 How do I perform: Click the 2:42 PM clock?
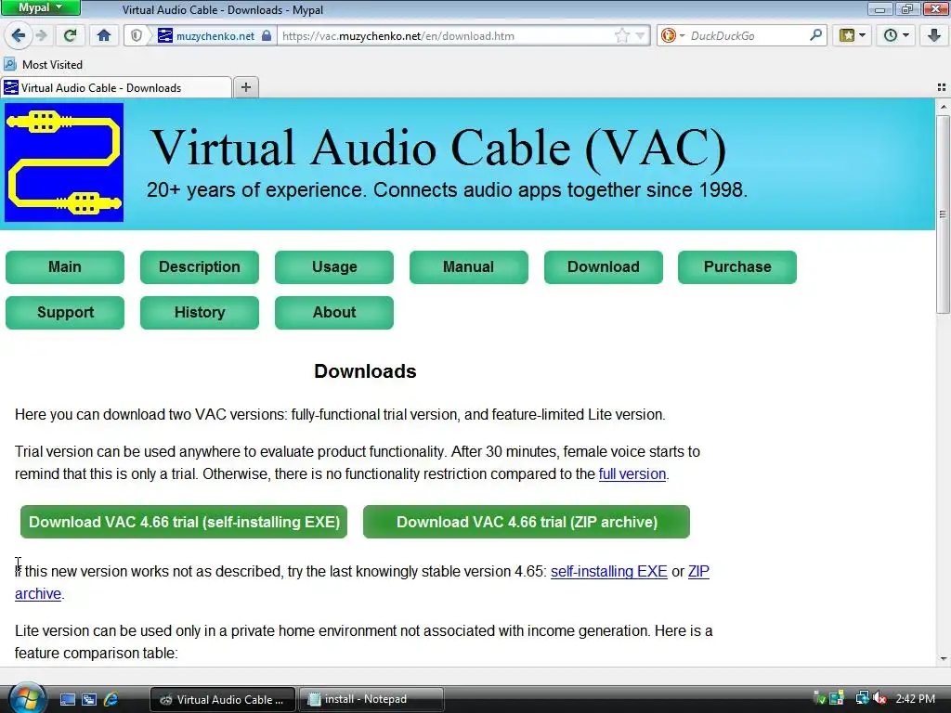(x=915, y=698)
